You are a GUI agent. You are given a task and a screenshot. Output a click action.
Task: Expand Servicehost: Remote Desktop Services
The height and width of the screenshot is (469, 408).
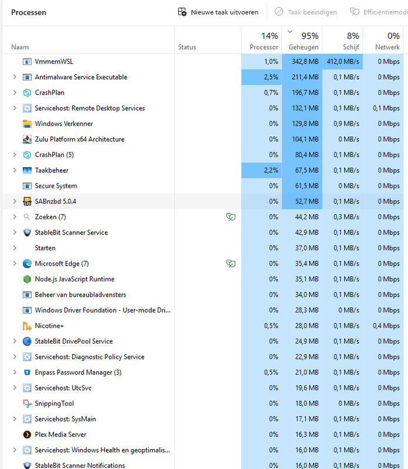(14, 108)
